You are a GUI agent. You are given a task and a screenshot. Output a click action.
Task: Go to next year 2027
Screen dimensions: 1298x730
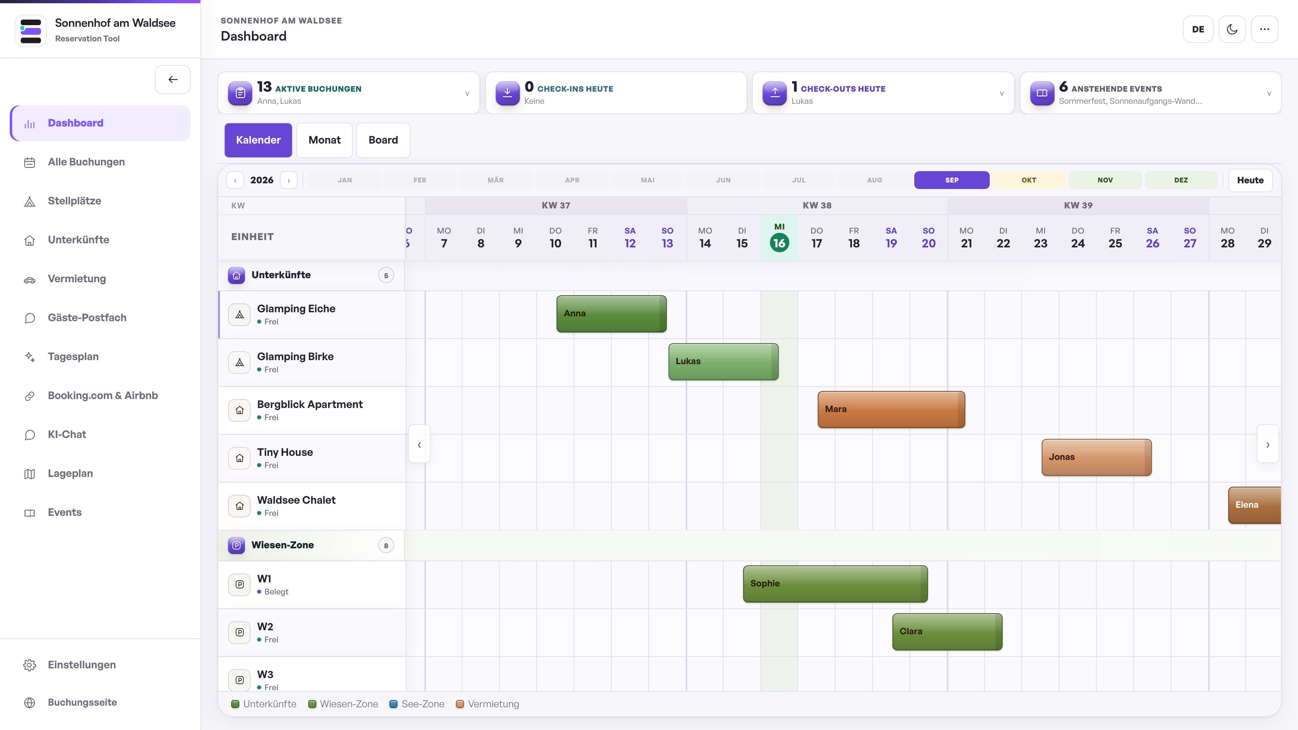289,180
